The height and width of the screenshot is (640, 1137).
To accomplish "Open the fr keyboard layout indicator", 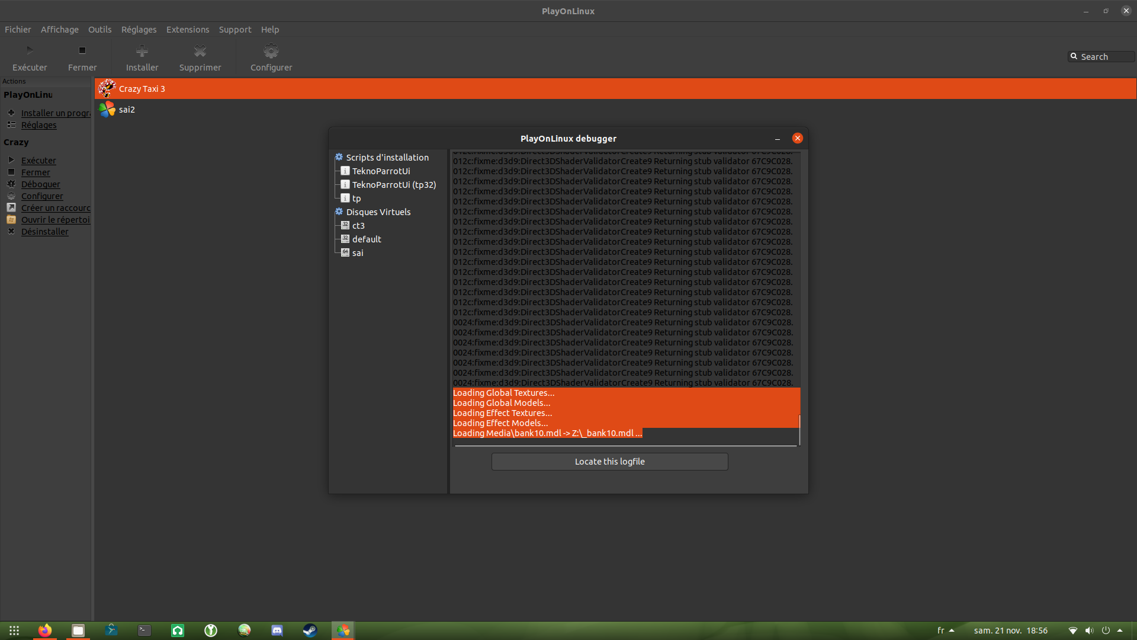I will coord(945,631).
